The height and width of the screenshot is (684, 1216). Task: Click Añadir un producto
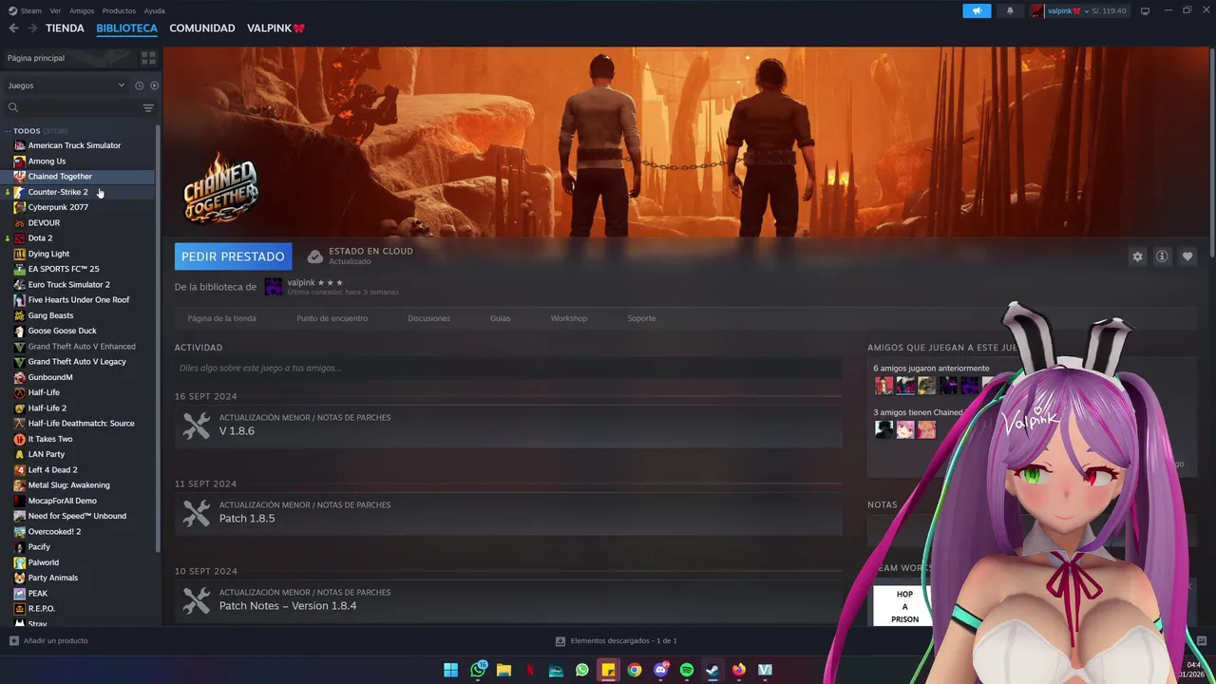(55, 641)
